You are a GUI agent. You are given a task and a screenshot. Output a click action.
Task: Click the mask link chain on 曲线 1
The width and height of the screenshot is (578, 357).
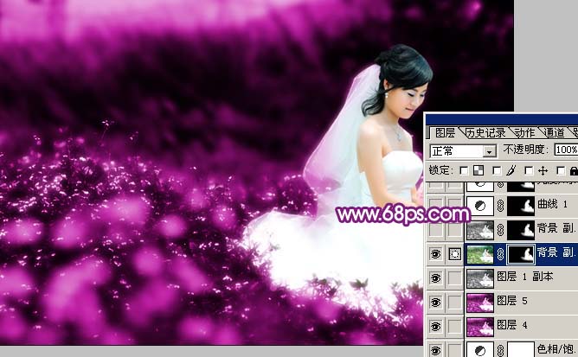[499, 206]
